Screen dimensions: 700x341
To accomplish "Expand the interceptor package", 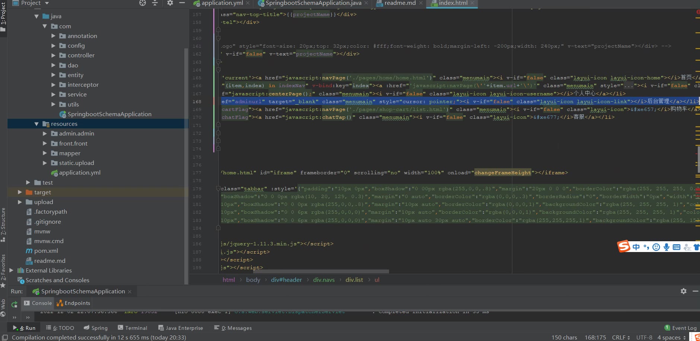I will pos(53,85).
